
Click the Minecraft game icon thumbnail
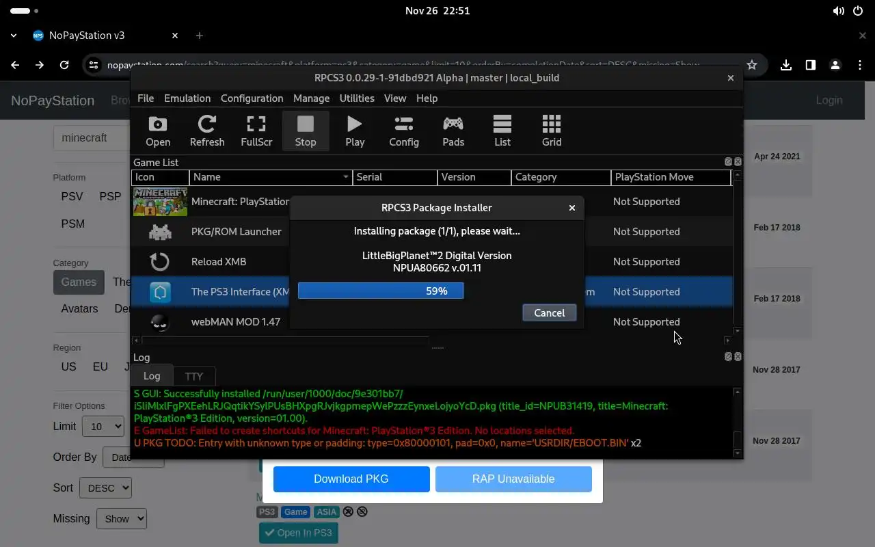(x=160, y=202)
